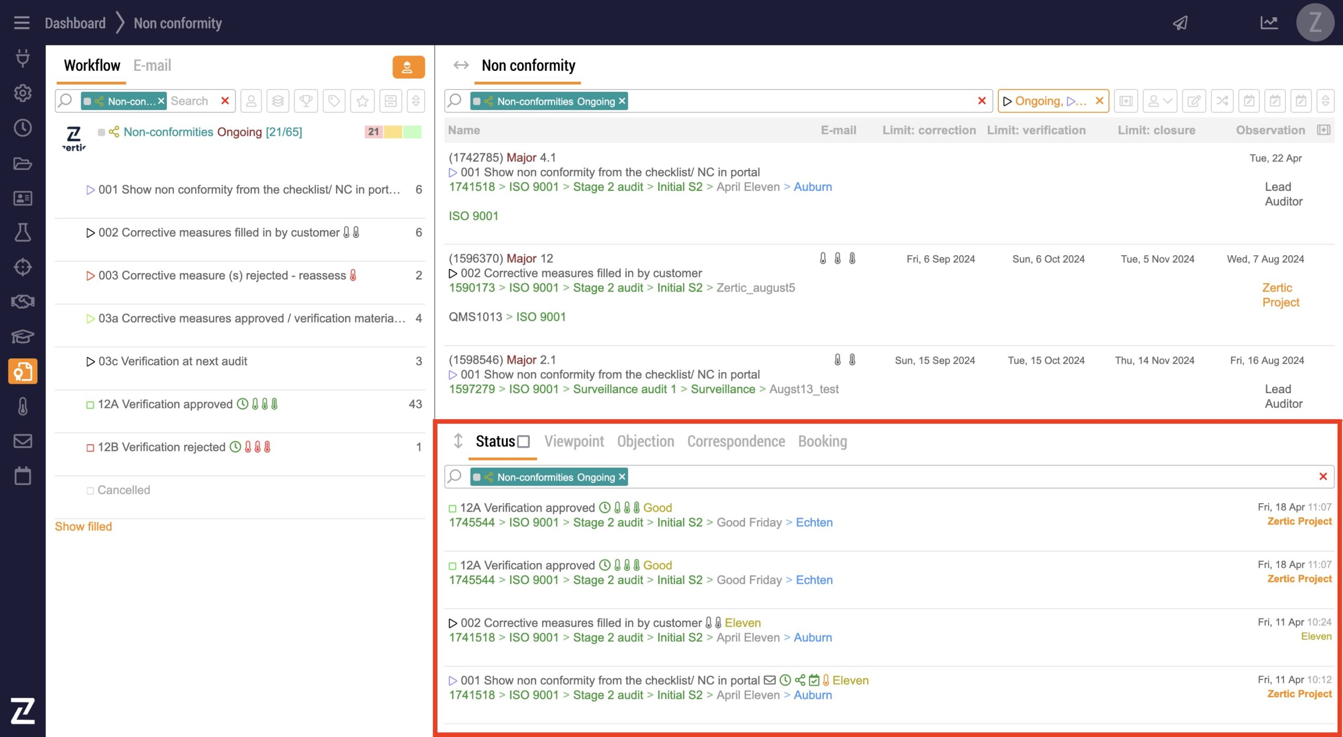The image size is (1343, 737).
Task: Remove the Non-conformities Ongoing tag in Status search
Action: pos(622,477)
